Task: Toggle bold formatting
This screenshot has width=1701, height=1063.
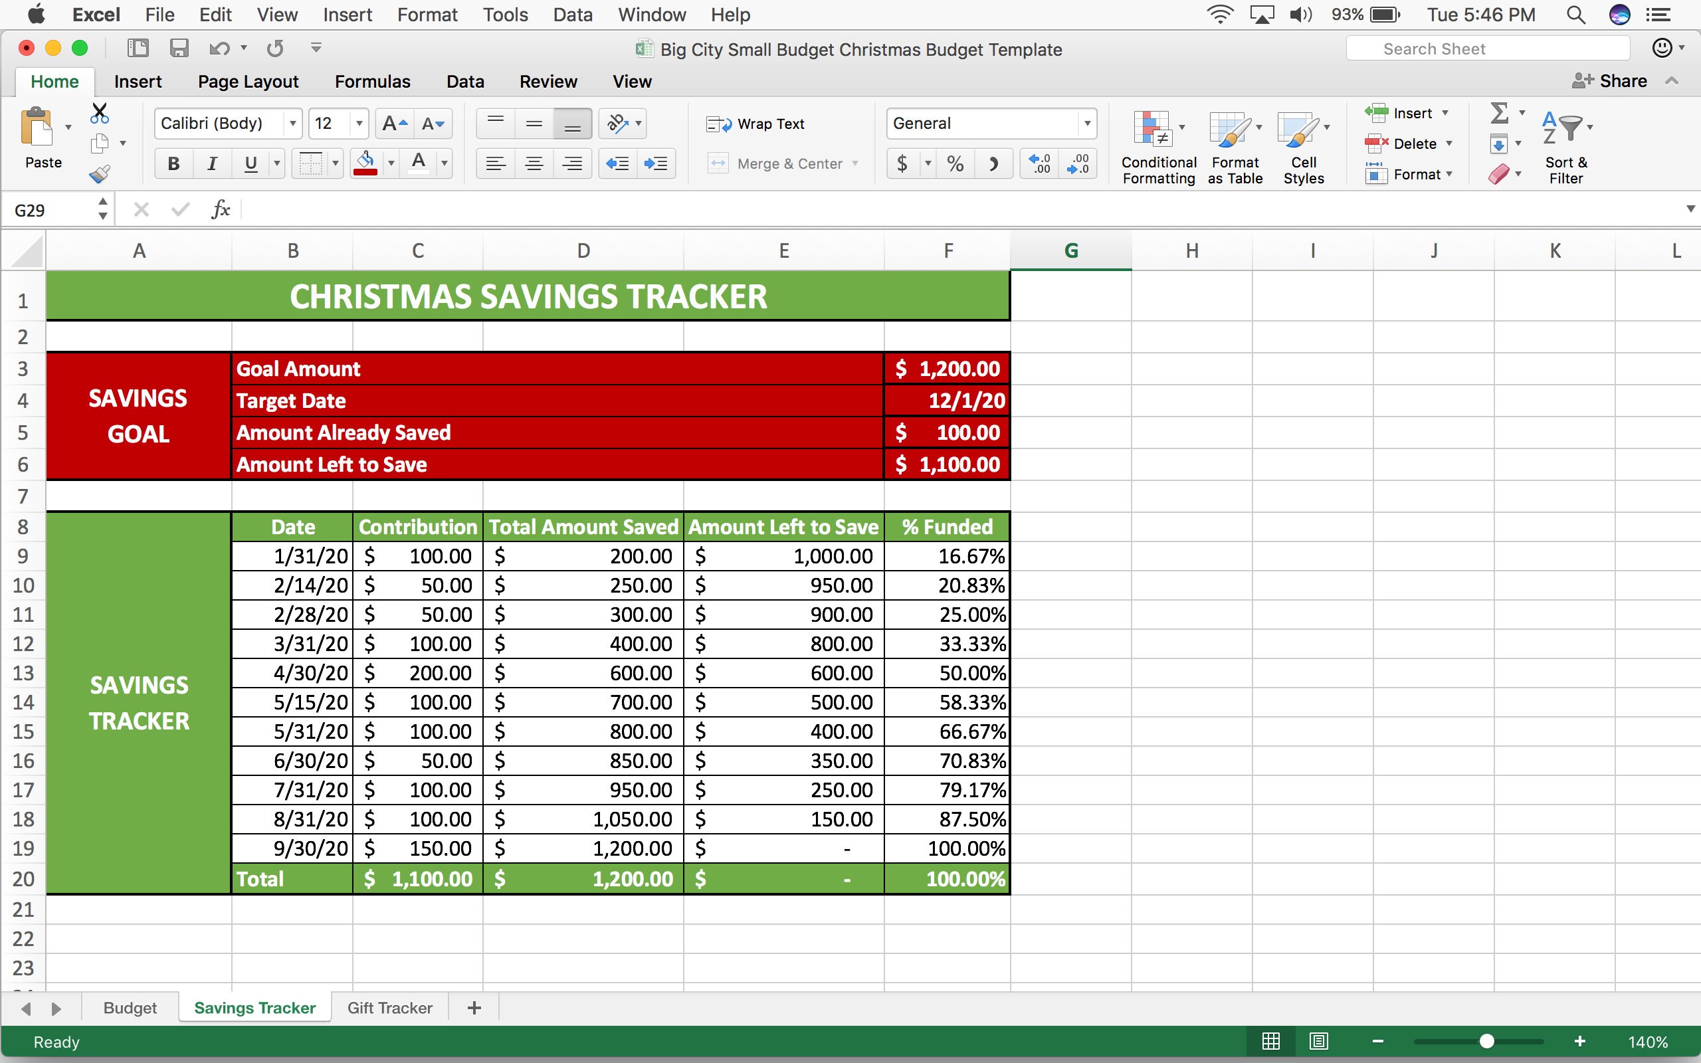Action: coord(173,163)
